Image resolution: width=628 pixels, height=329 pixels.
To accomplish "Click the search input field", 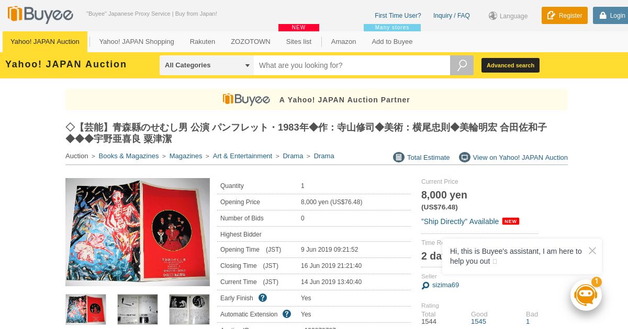I will tap(352, 65).
